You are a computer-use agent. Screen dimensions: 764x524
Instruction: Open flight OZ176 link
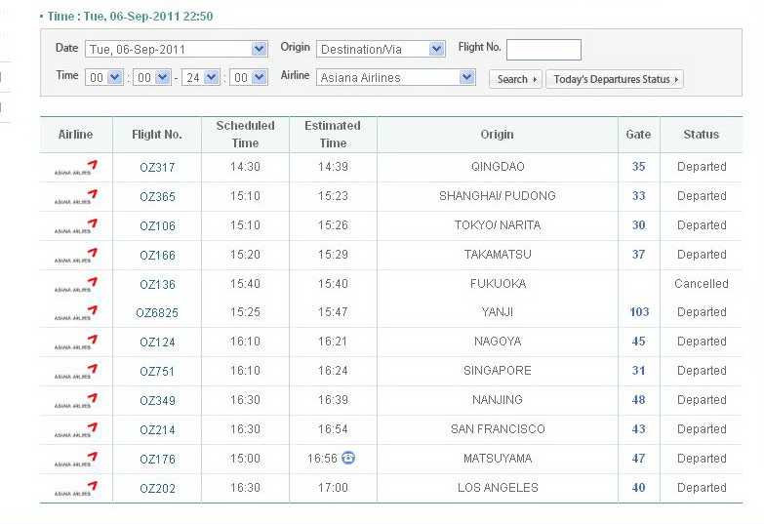coord(157,460)
